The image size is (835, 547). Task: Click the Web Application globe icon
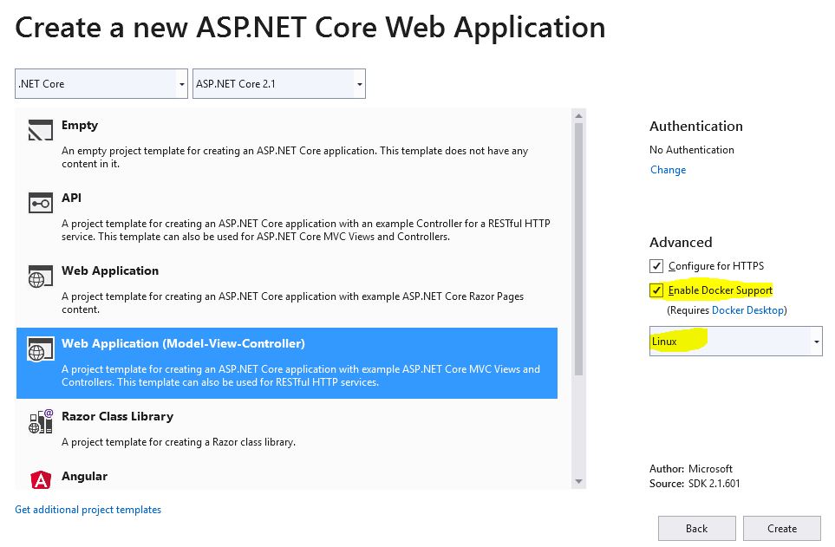pos(42,277)
